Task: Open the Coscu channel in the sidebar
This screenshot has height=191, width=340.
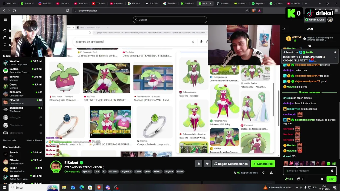Action: pos(23,86)
